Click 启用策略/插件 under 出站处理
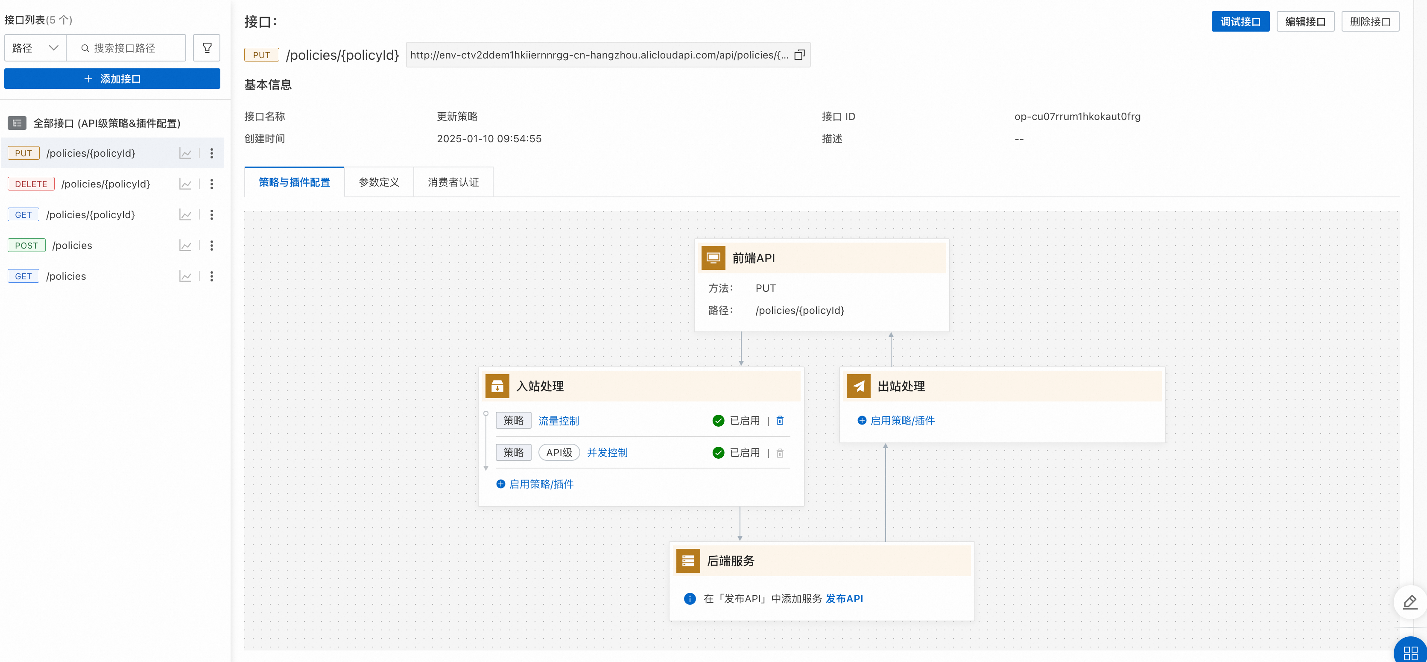 pyautogui.click(x=901, y=420)
